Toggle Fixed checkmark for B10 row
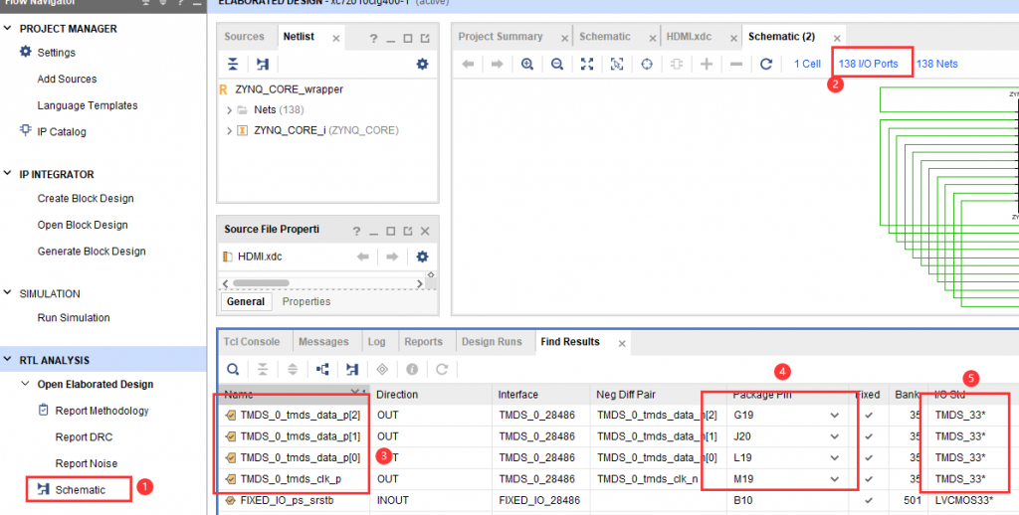The width and height of the screenshot is (1019, 515). pyautogui.click(x=869, y=500)
